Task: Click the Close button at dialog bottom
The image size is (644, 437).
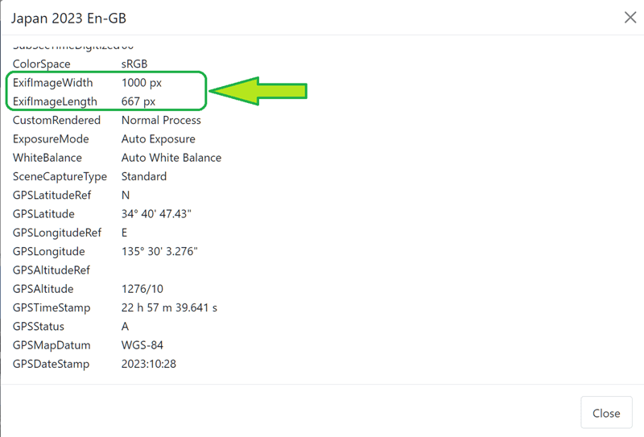Action: [605, 413]
